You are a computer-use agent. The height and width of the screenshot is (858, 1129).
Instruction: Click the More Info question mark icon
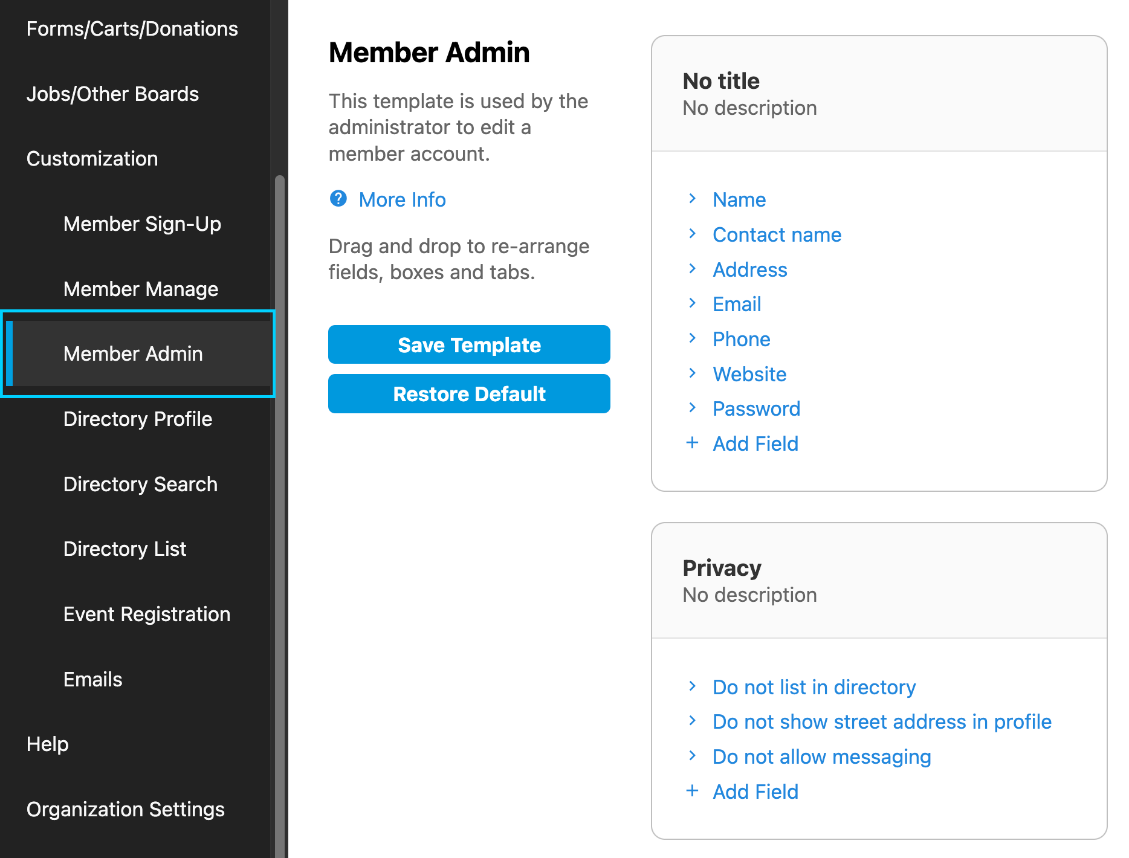pyautogui.click(x=338, y=199)
